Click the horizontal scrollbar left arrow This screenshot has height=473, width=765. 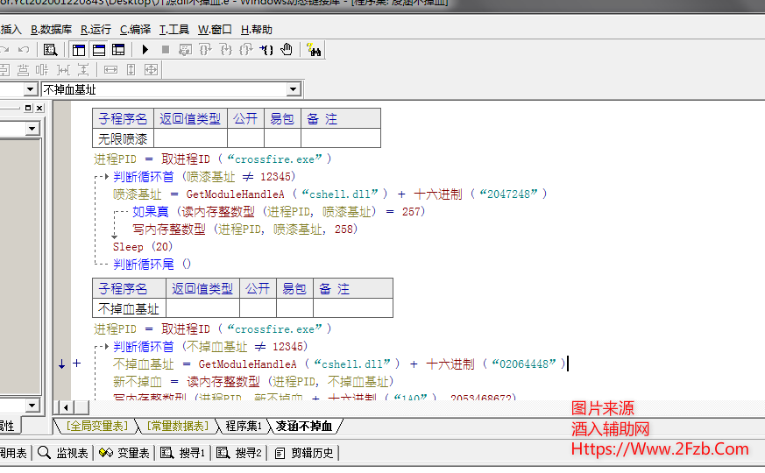pos(64,407)
